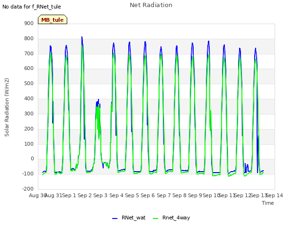Click the Net Radiation chart title
The width and height of the screenshot is (303, 227).
(151, 5)
